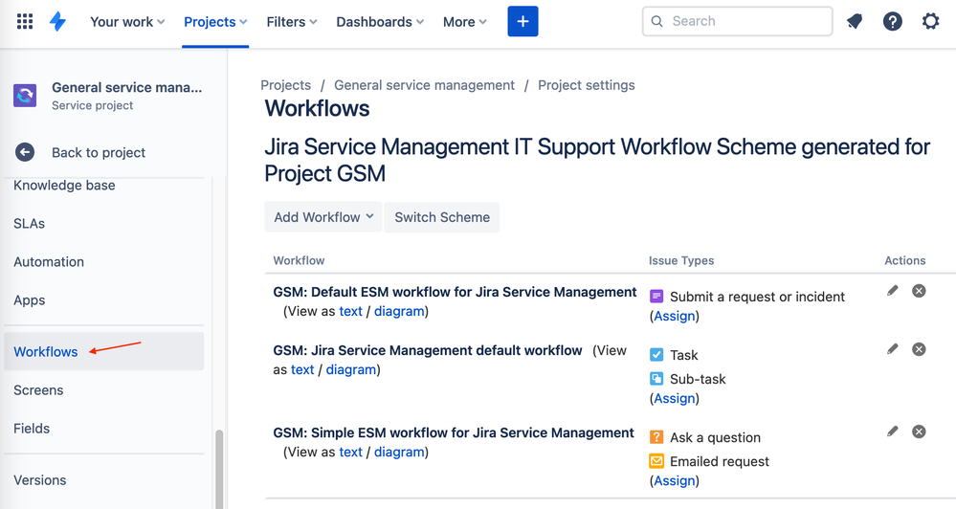
Task: Open Versions in the sidebar
Action: (x=39, y=480)
